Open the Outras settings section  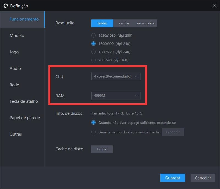click(16, 134)
